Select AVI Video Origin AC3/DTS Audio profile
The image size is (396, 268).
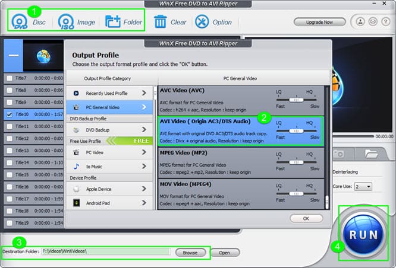click(241, 131)
